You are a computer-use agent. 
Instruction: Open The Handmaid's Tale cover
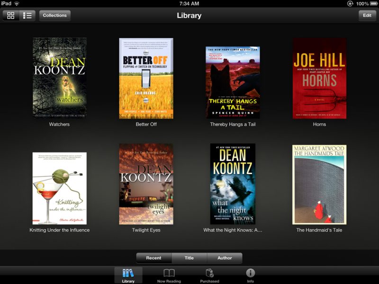click(321, 184)
